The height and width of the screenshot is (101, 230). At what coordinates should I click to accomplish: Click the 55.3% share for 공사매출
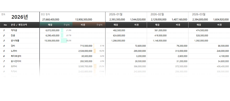[69, 41]
